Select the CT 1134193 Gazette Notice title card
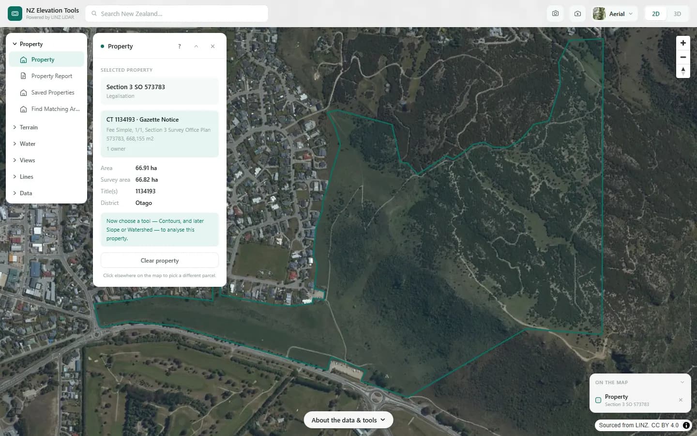Viewport: 697px width, 436px height. coord(160,134)
